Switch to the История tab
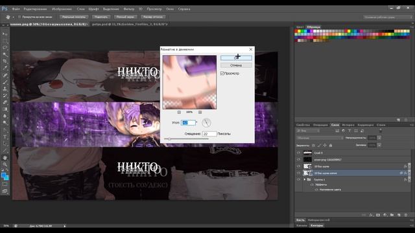Screen dimensions: 415x233 click(348, 125)
